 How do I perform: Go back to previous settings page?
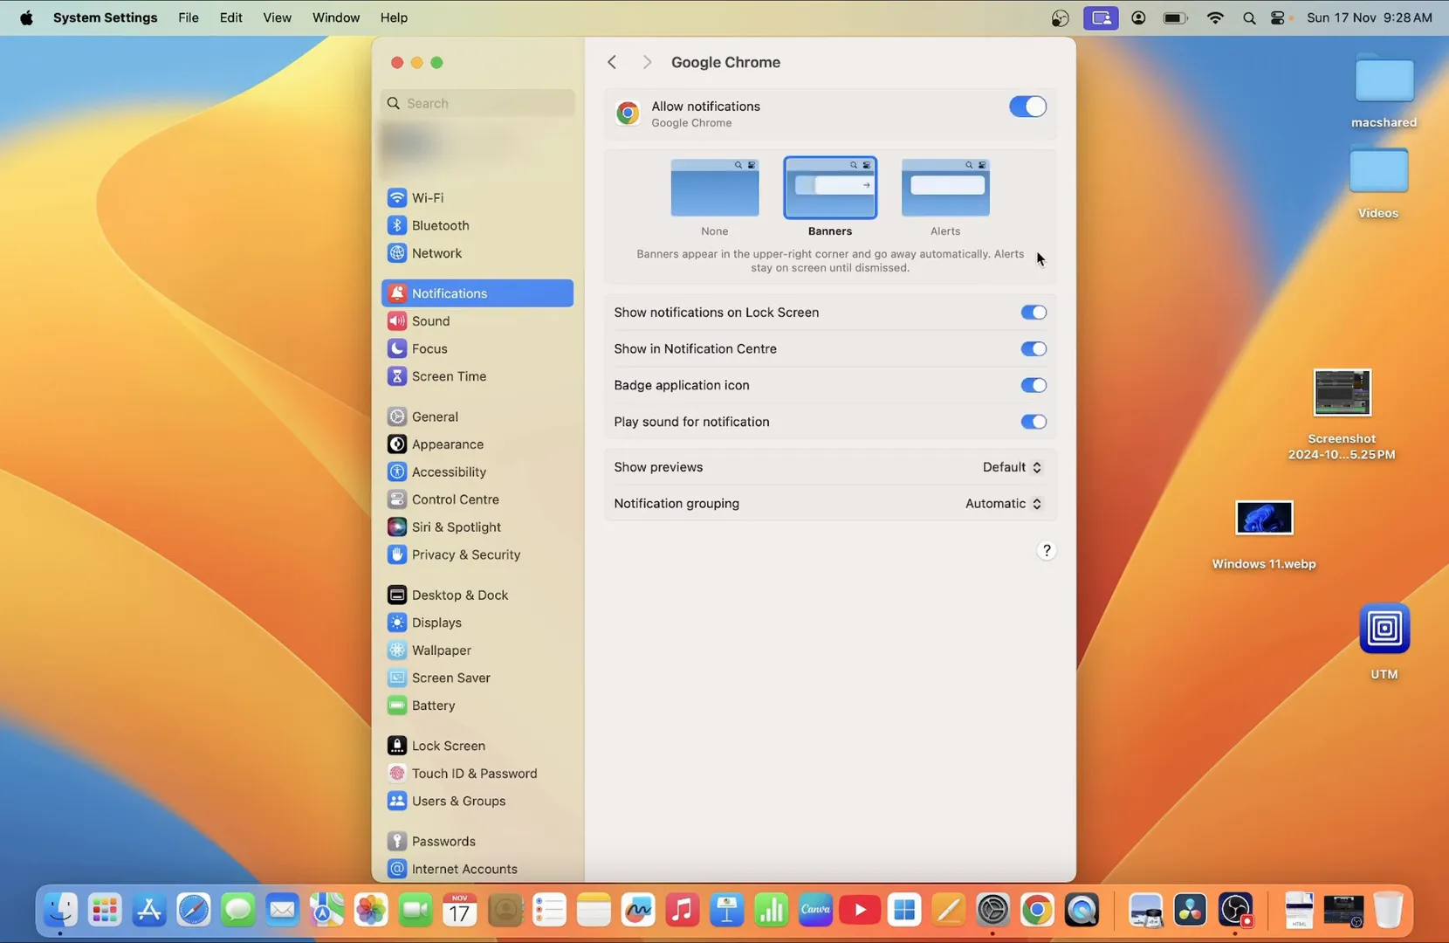612,62
